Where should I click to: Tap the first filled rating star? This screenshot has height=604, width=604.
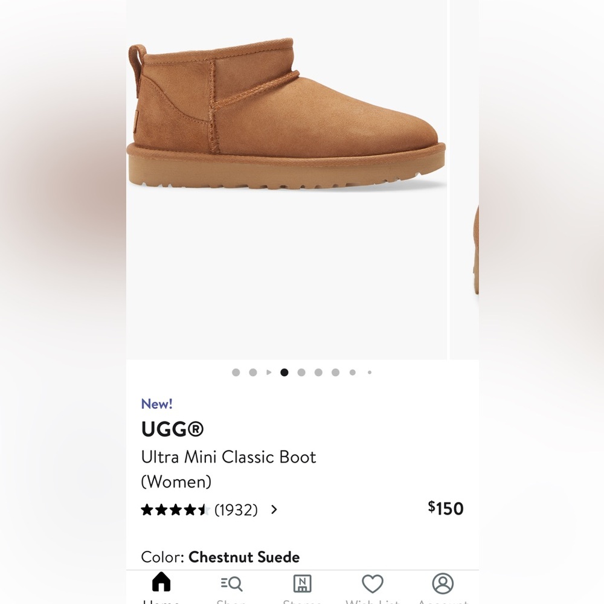pos(147,510)
